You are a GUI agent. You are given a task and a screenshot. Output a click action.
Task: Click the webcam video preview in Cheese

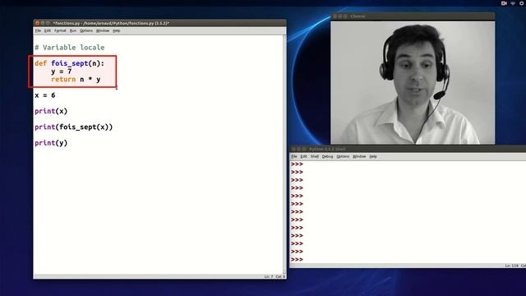point(413,82)
